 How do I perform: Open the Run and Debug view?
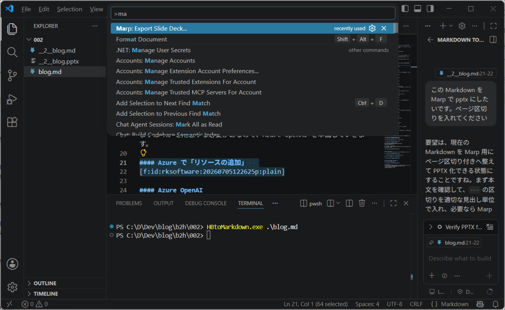point(12,99)
